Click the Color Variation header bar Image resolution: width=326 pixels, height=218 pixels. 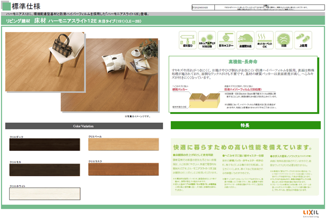[84, 126]
